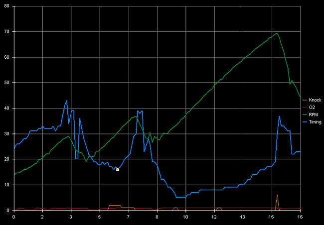Screen dimensions: 324x225
Task: Click the orange Knock plateau between 5 and 7
Action: point(115,205)
